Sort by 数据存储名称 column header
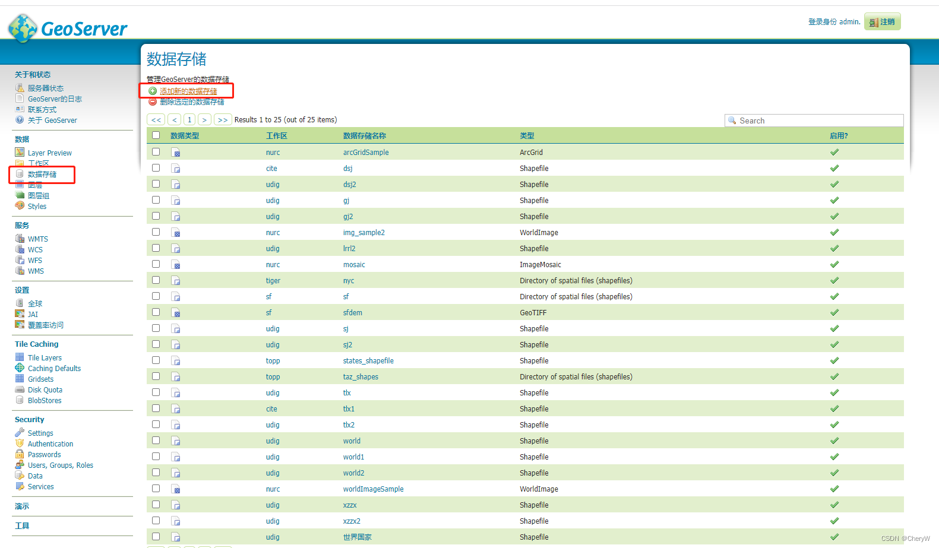 coord(365,135)
